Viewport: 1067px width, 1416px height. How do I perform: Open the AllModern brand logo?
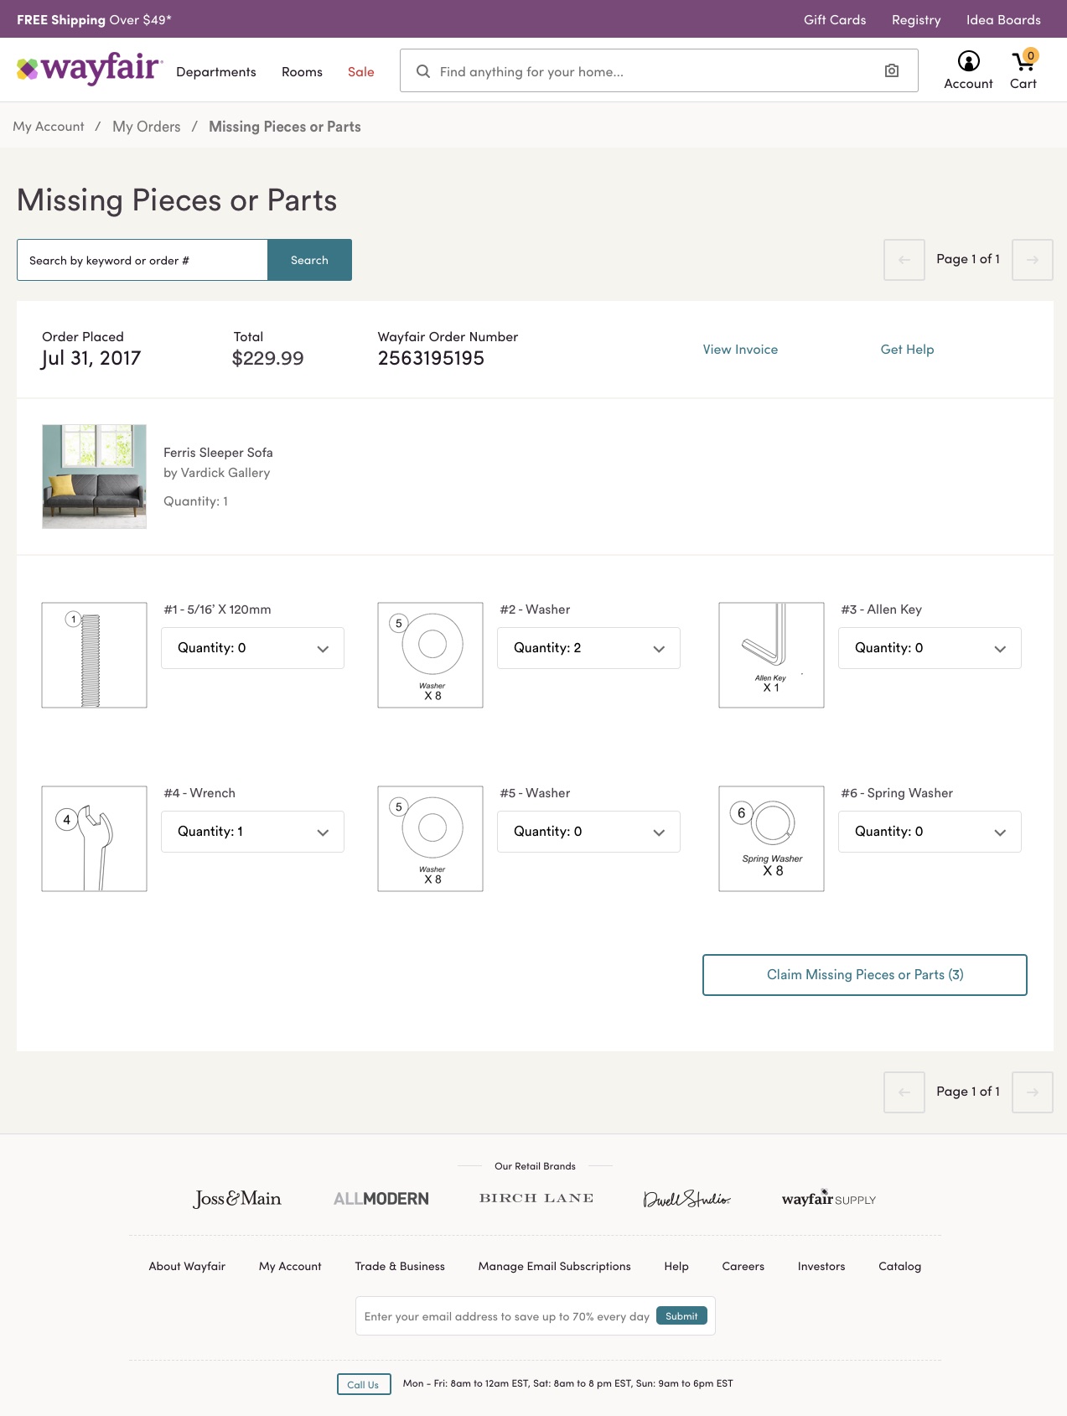click(x=381, y=1199)
